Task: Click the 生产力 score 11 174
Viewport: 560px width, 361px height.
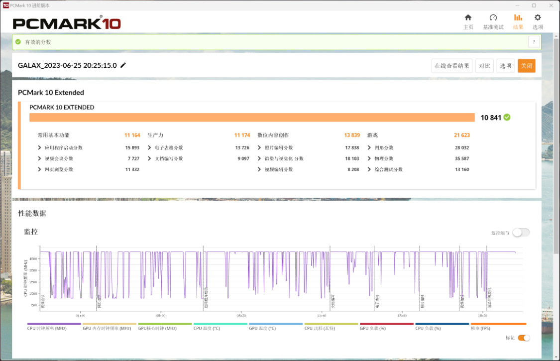Action: coord(242,135)
